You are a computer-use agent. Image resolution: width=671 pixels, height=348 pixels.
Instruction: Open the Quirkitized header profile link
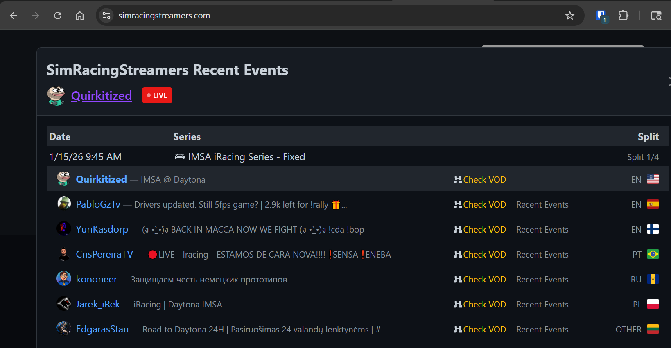102,96
